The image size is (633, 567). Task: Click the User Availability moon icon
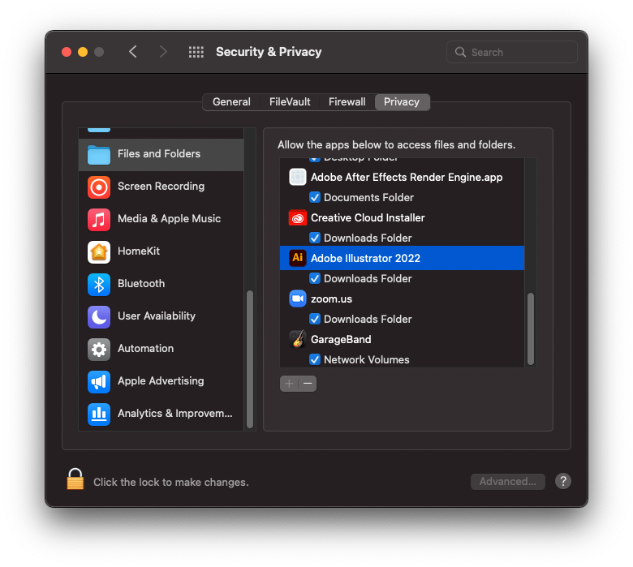pos(99,317)
